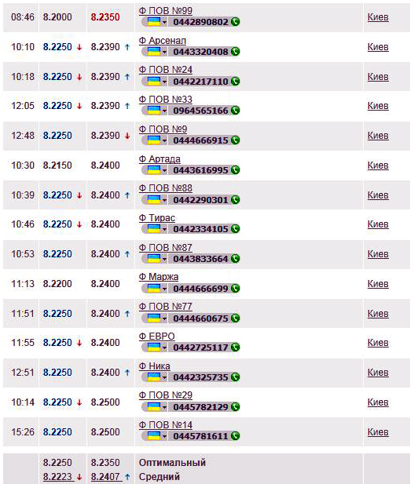Click the average buy rate 8.2223 link
This screenshot has height=484, width=414.
click(57, 477)
